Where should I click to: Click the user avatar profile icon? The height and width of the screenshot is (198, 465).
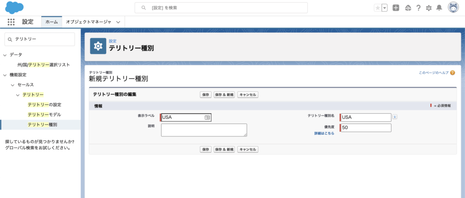[453, 8]
